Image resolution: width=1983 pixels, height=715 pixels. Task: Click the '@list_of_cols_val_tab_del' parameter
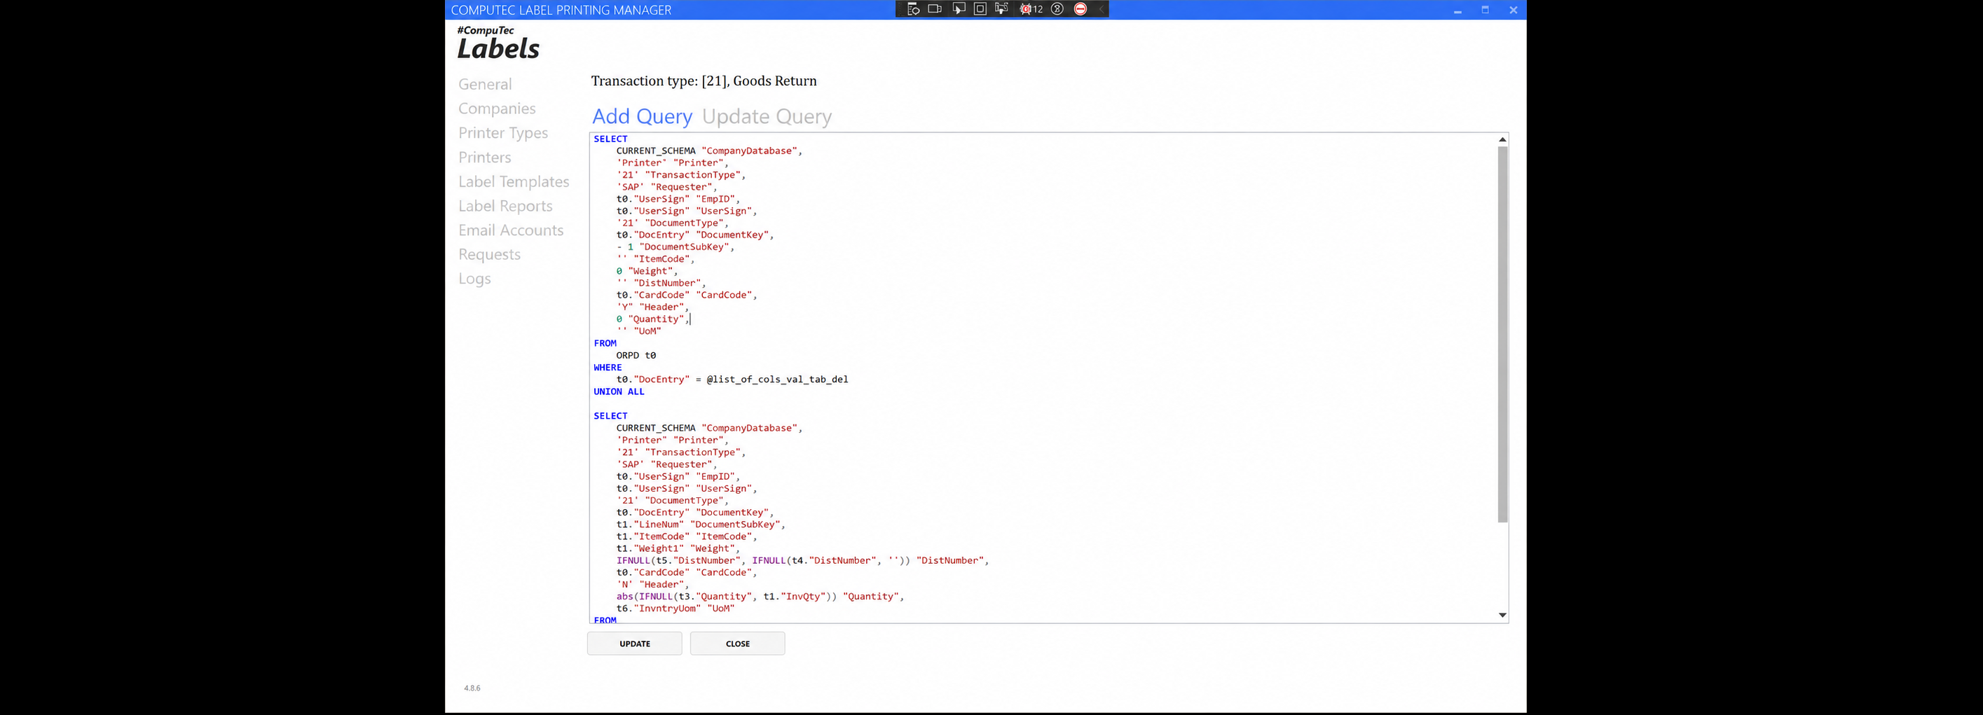click(x=778, y=380)
